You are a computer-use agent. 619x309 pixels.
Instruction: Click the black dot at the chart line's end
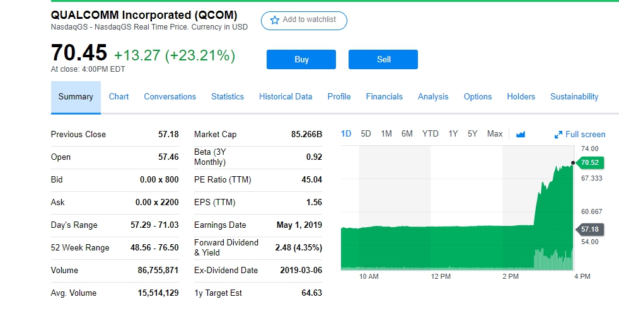(573, 162)
